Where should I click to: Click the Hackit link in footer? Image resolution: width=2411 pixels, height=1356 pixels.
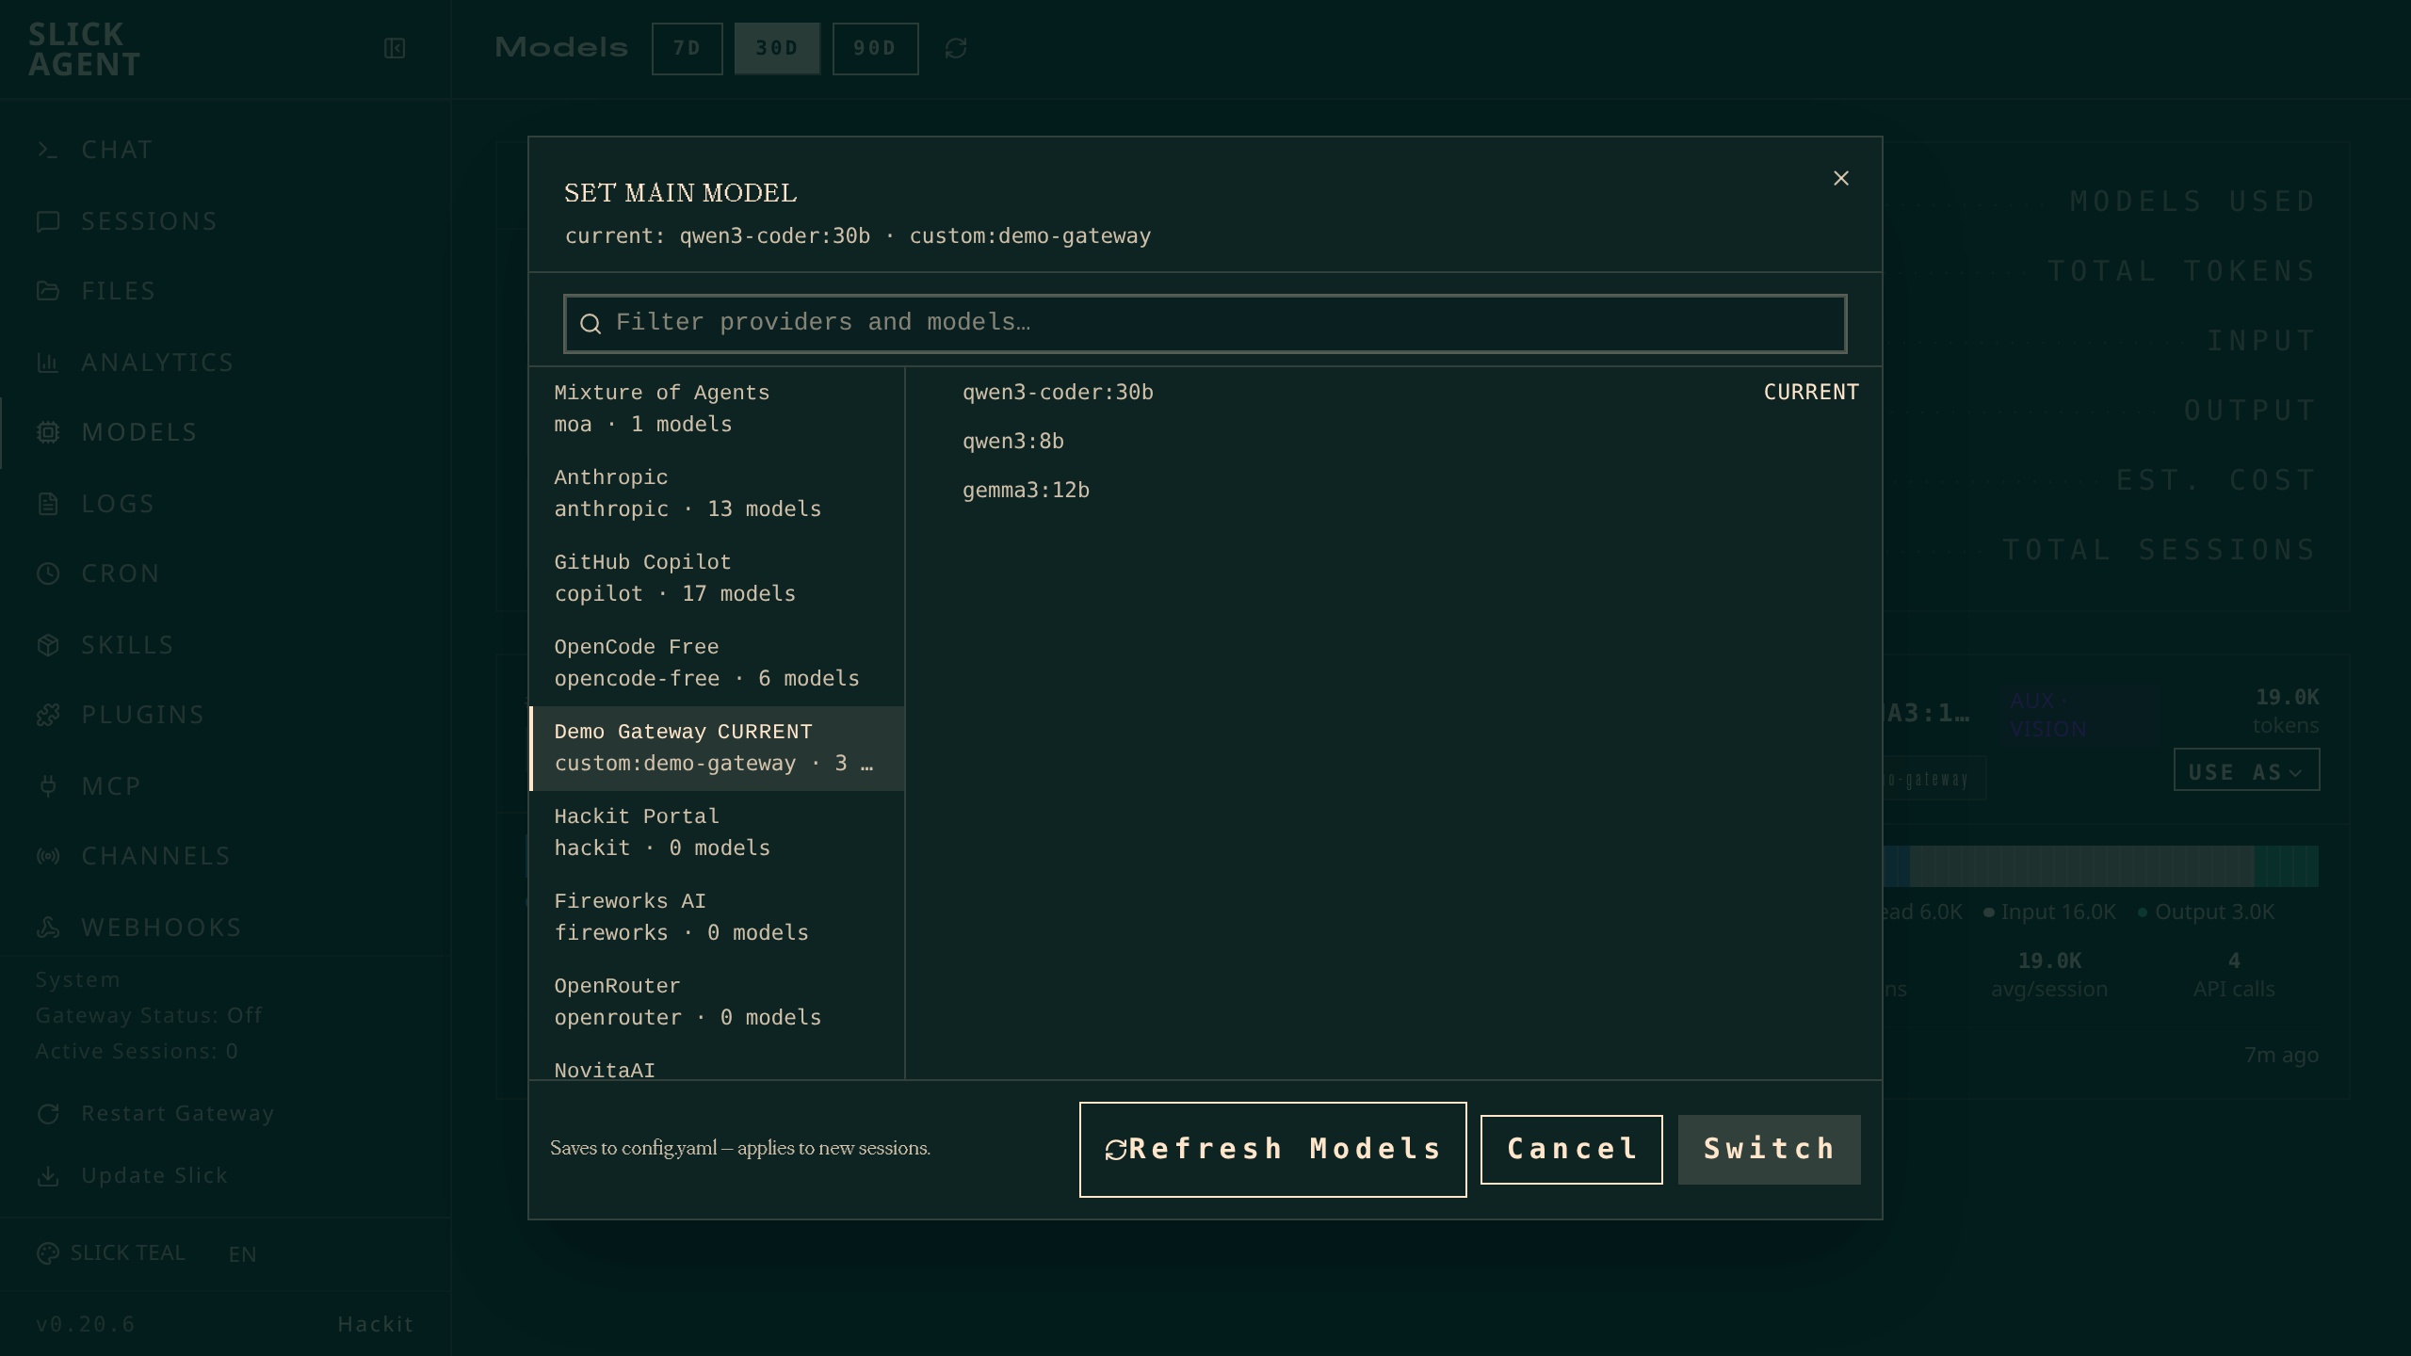(x=375, y=1324)
